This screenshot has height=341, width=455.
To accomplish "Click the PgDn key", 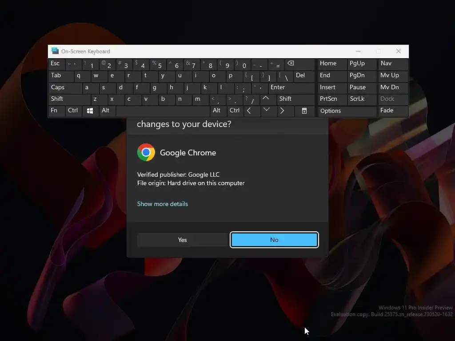I will [x=362, y=75].
